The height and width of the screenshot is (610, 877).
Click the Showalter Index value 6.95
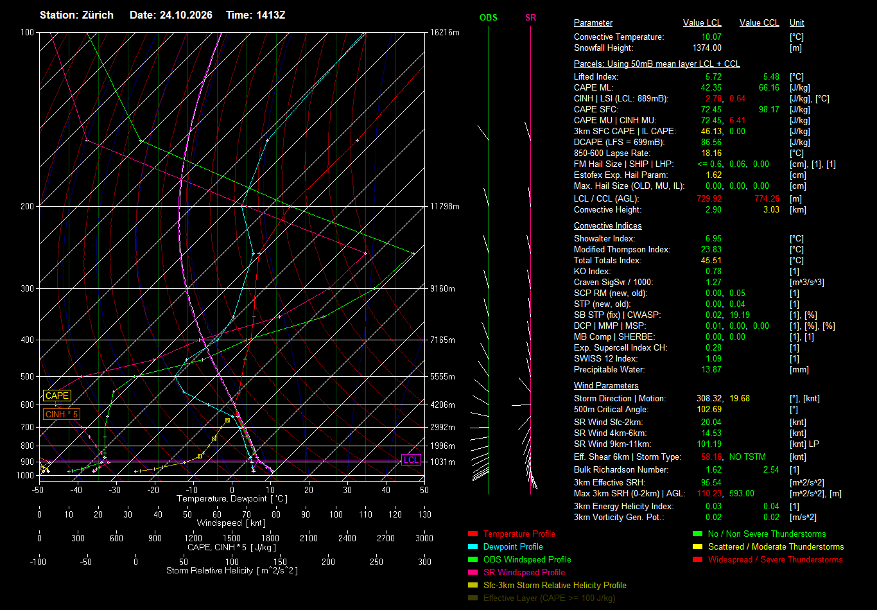(713, 239)
